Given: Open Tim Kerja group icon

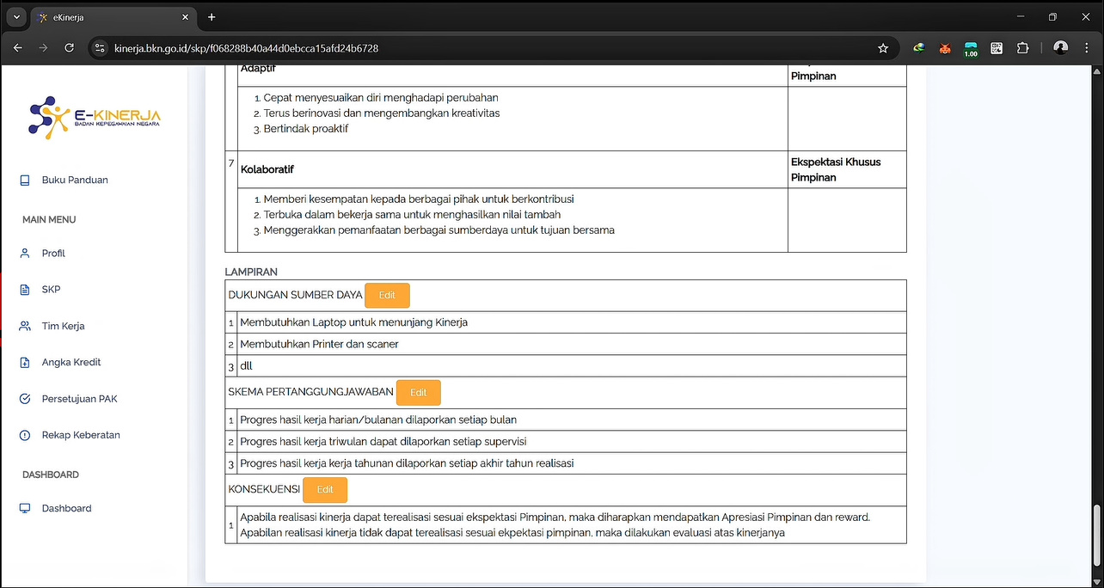Looking at the screenshot, I should point(25,327).
